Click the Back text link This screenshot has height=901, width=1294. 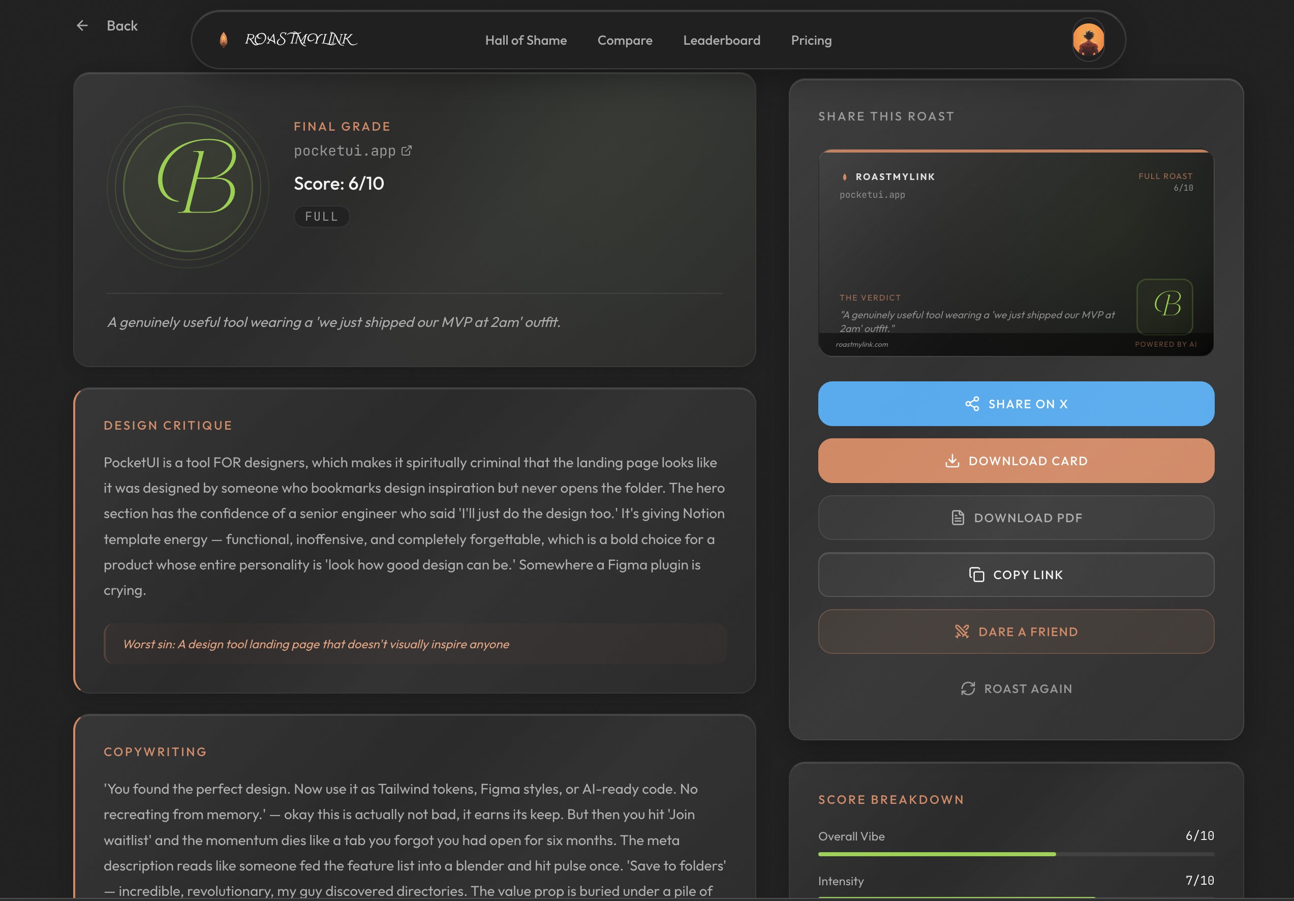pos(122,25)
